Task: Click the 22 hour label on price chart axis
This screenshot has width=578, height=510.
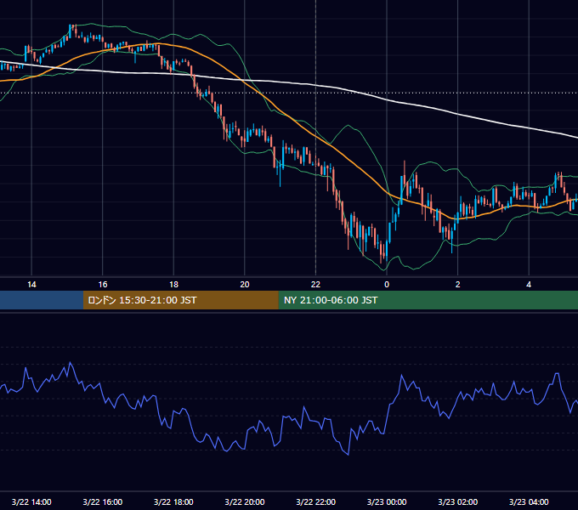Action: [315, 285]
